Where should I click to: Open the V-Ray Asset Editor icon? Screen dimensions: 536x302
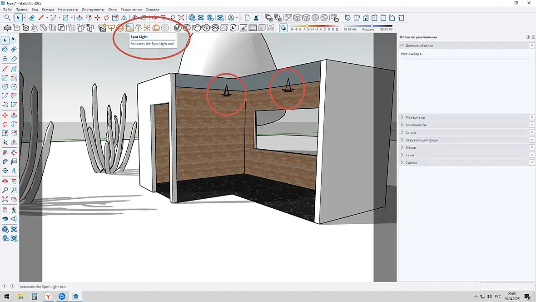tap(178, 28)
